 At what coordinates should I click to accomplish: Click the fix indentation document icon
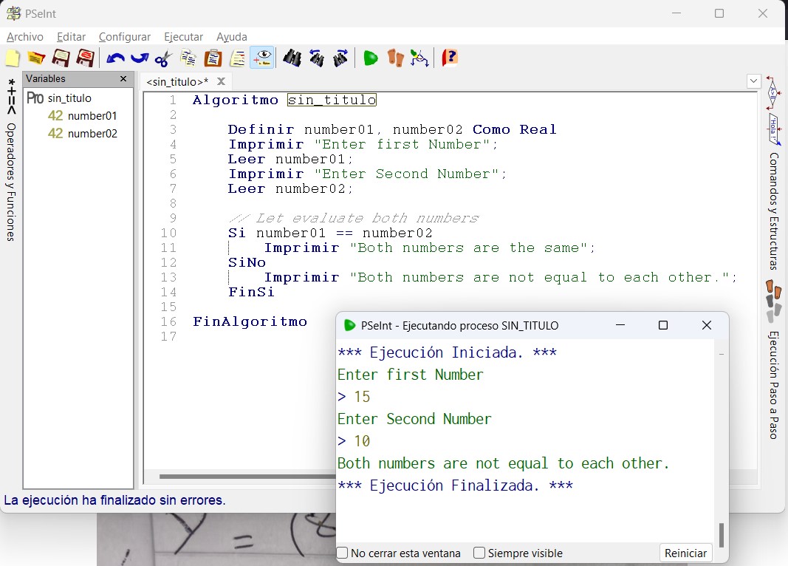click(238, 58)
